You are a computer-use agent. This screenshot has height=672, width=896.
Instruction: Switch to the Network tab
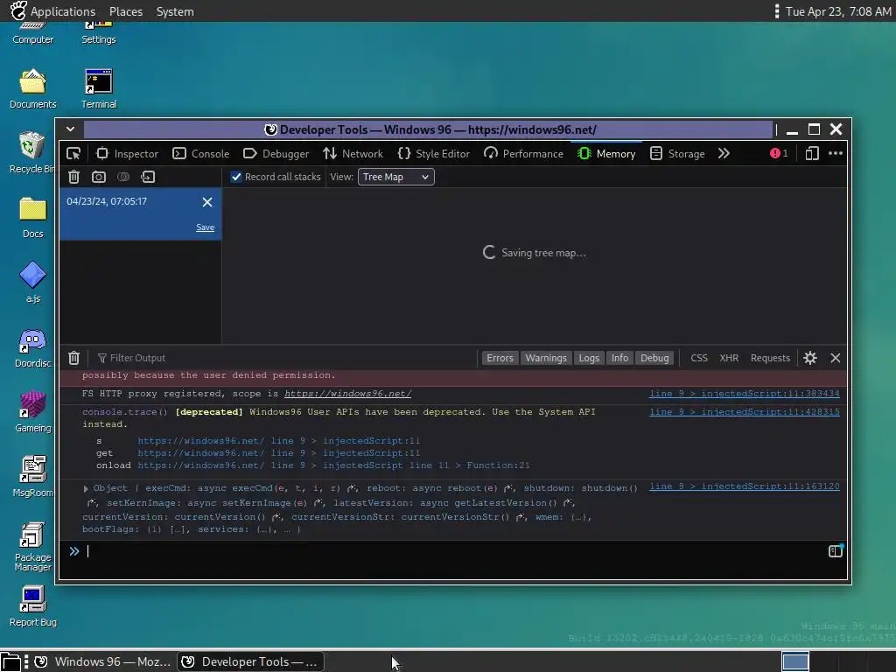tap(353, 154)
